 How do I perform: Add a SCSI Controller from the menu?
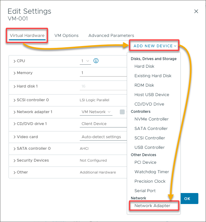tap(150, 138)
